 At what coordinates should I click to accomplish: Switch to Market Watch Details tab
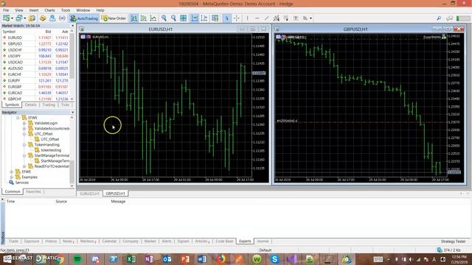coord(31,105)
